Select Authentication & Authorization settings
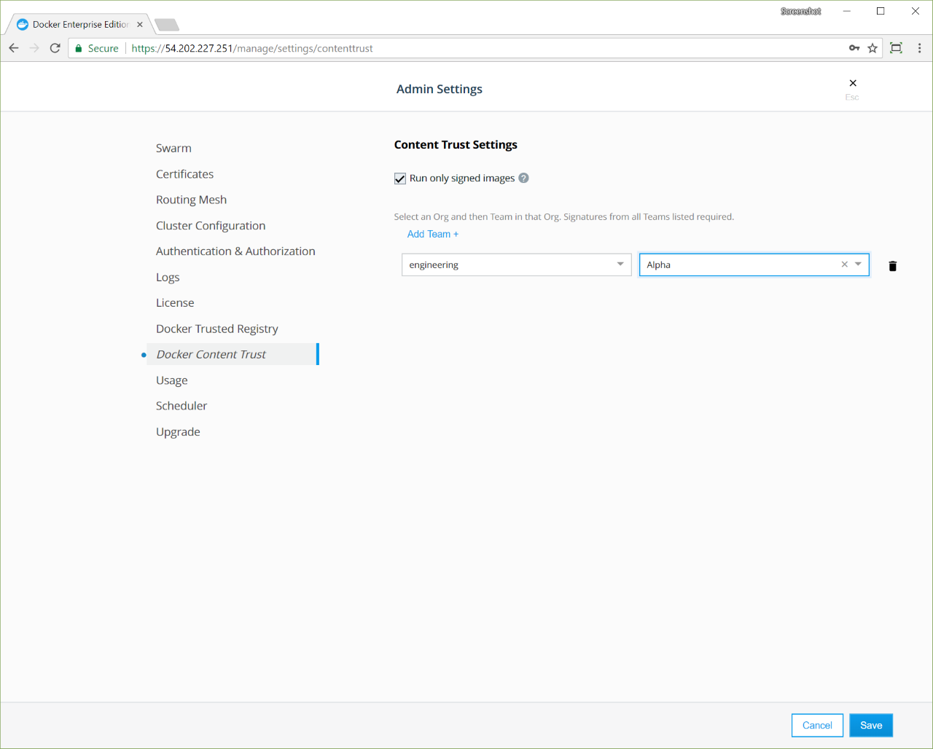 click(235, 251)
